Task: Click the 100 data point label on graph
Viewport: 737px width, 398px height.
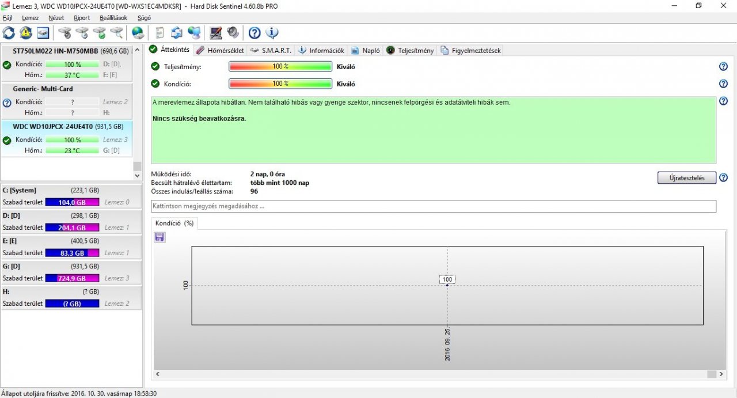Action: (x=447, y=279)
